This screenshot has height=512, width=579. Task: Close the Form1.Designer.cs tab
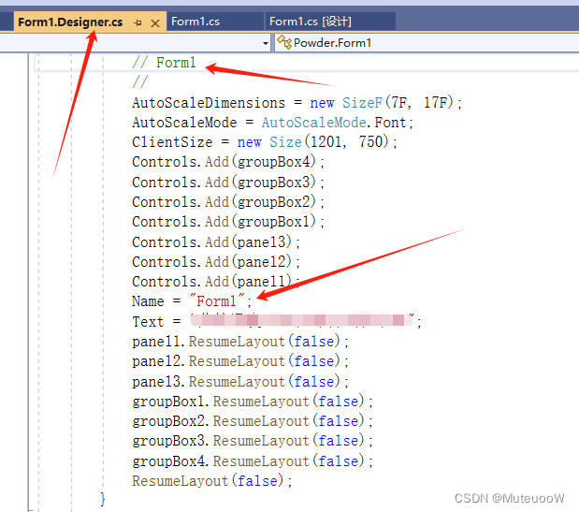(155, 23)
